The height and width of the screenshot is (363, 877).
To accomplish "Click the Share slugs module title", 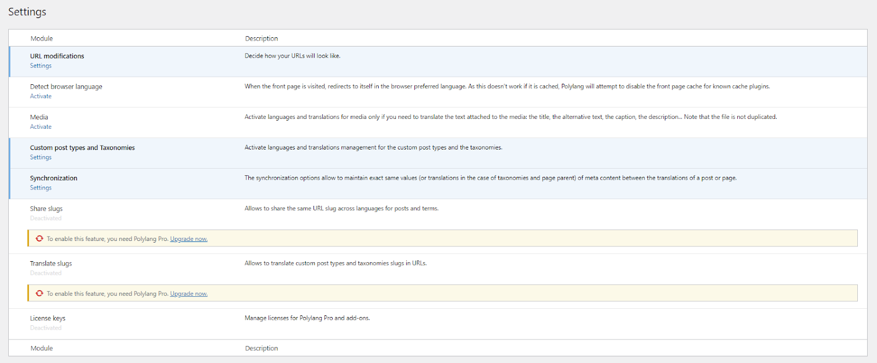I will pos(46,209).
